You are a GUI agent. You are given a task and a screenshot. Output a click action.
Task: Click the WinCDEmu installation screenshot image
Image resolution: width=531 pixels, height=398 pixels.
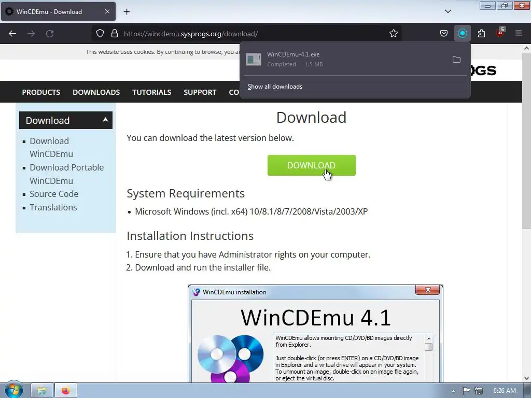pyautogui.click(x=315, y=334)
